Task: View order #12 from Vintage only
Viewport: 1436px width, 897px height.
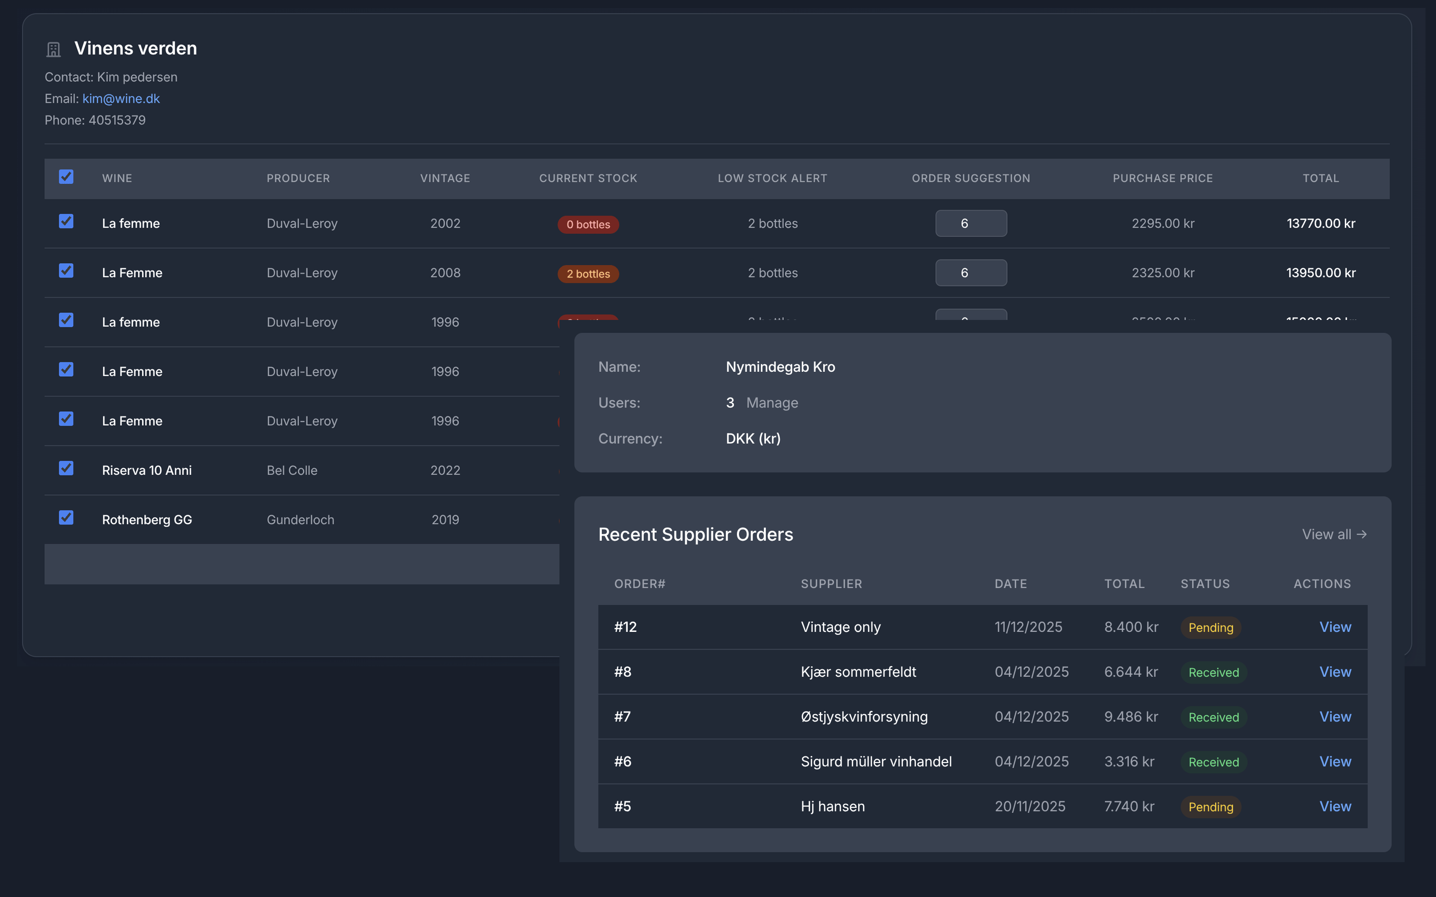Action: [1335, 627]
